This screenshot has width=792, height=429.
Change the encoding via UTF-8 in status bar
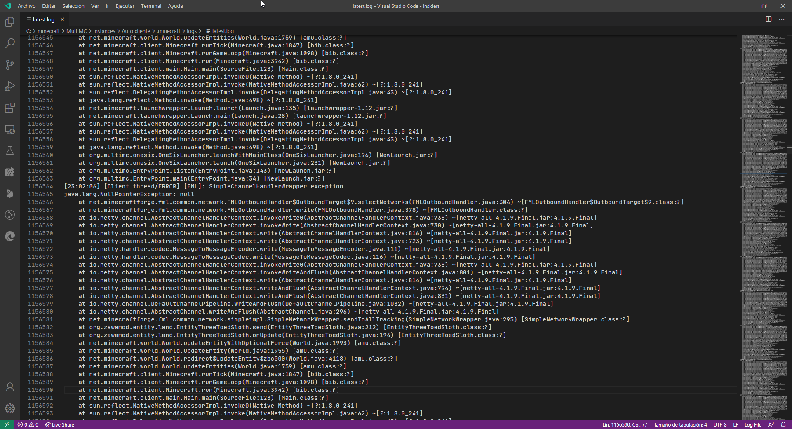(720, 424)
